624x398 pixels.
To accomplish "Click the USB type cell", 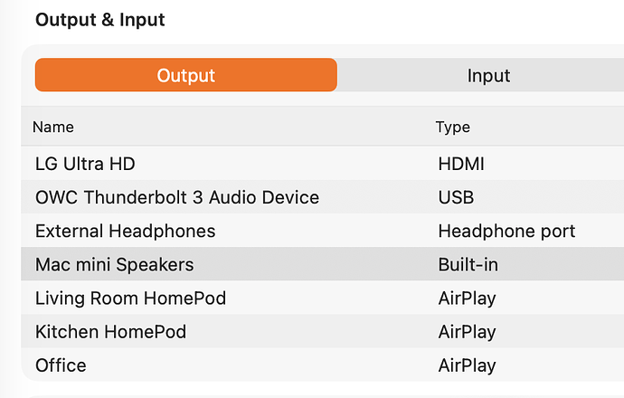I will point(456,197).
